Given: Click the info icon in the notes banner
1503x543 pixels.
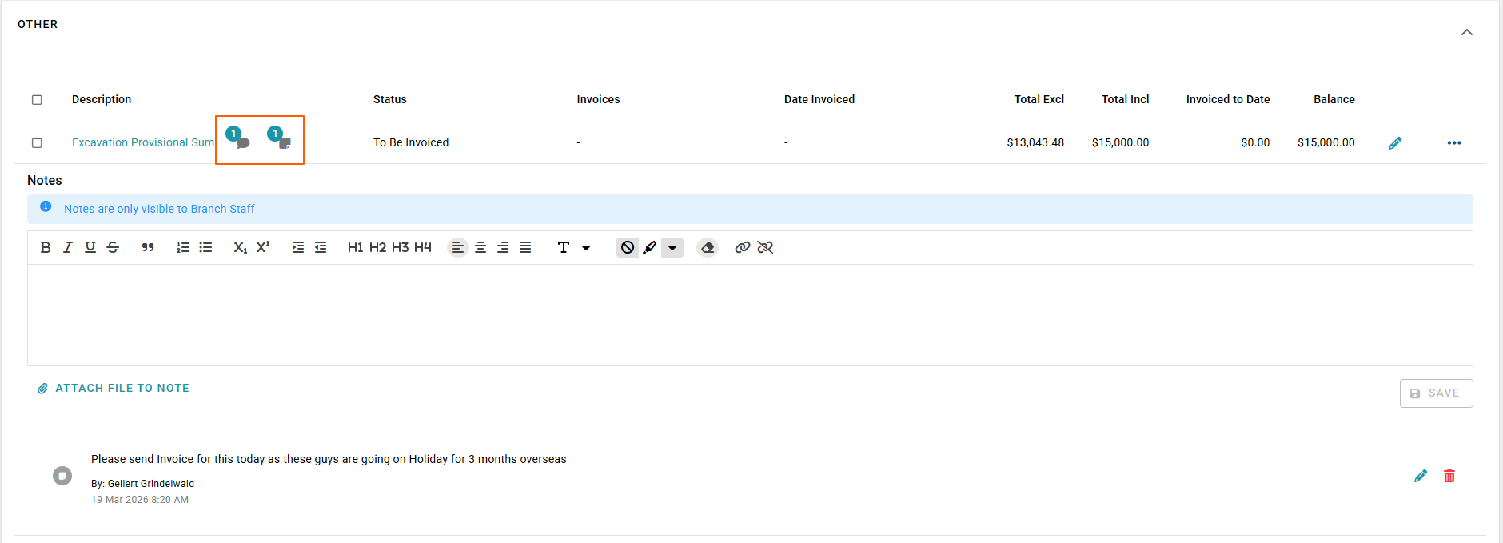Looking at the screenshot, I should click(46, 206).
